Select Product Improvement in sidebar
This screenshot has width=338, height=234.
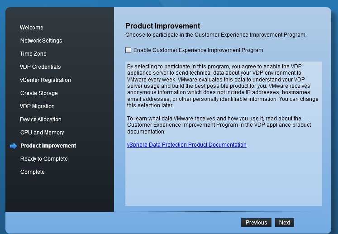[48, 146]
